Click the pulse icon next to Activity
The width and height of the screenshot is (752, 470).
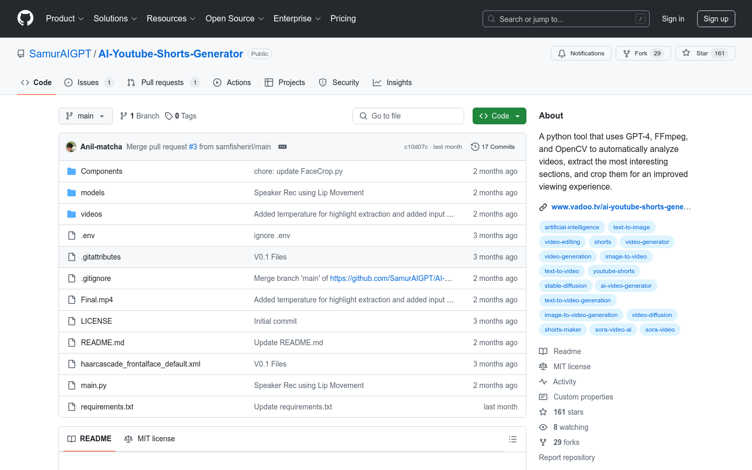(x=543, y=382)
